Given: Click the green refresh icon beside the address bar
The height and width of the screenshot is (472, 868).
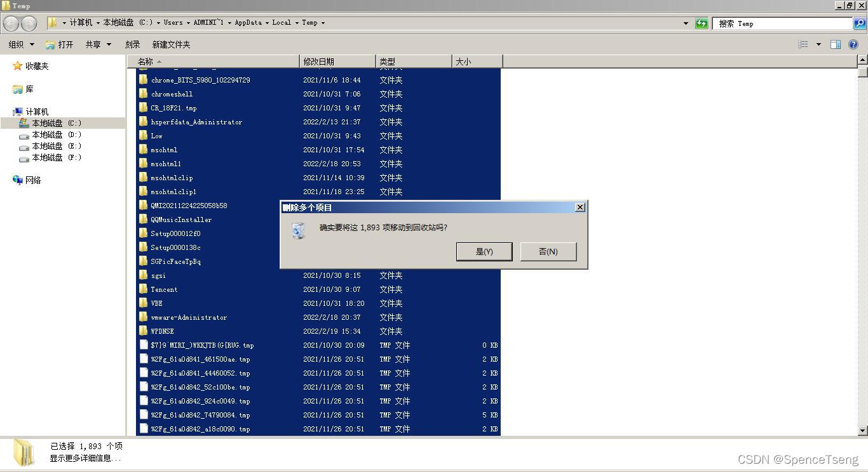Looking at the screenshot, I should 702,23.
